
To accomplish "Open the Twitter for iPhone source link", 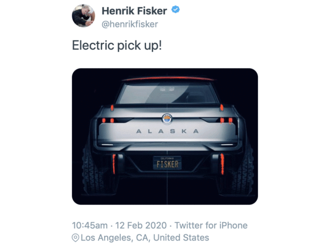I will tap(211, 226).
